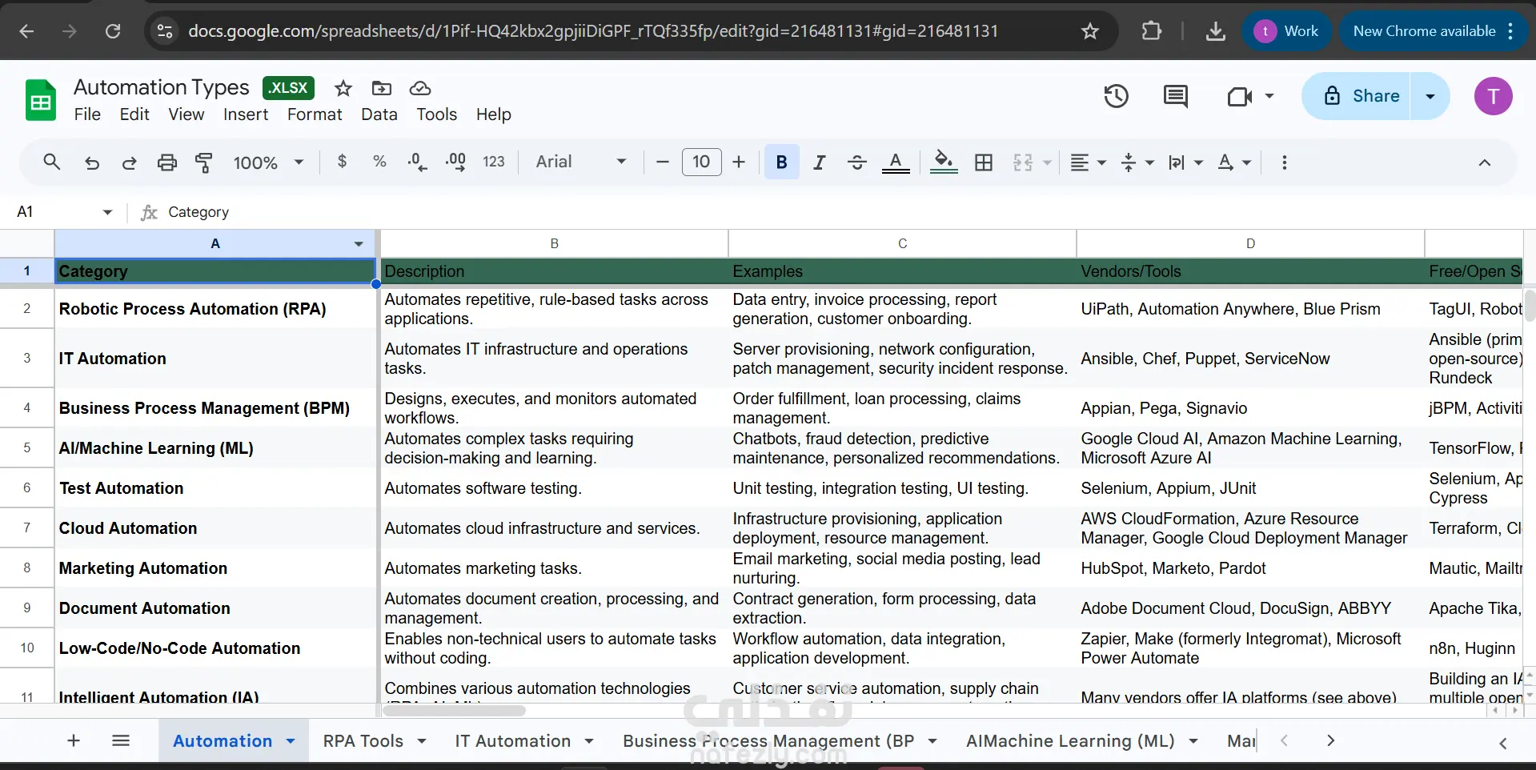1536x770 pixels.
Task: Click the merge cells icon
Action: (x=1023, y=162)
